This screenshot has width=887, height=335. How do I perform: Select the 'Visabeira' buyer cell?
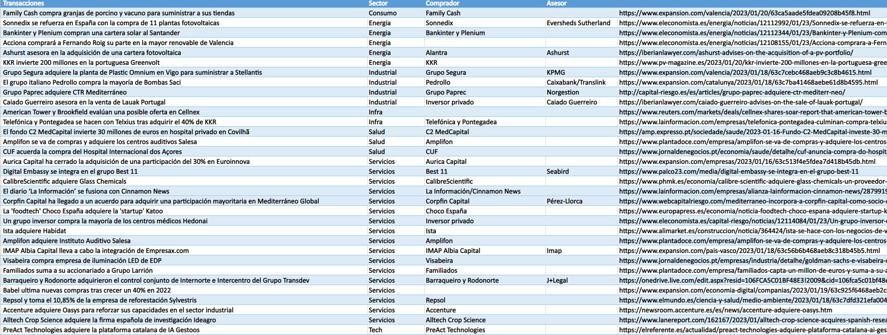click(x=484, y=261)
